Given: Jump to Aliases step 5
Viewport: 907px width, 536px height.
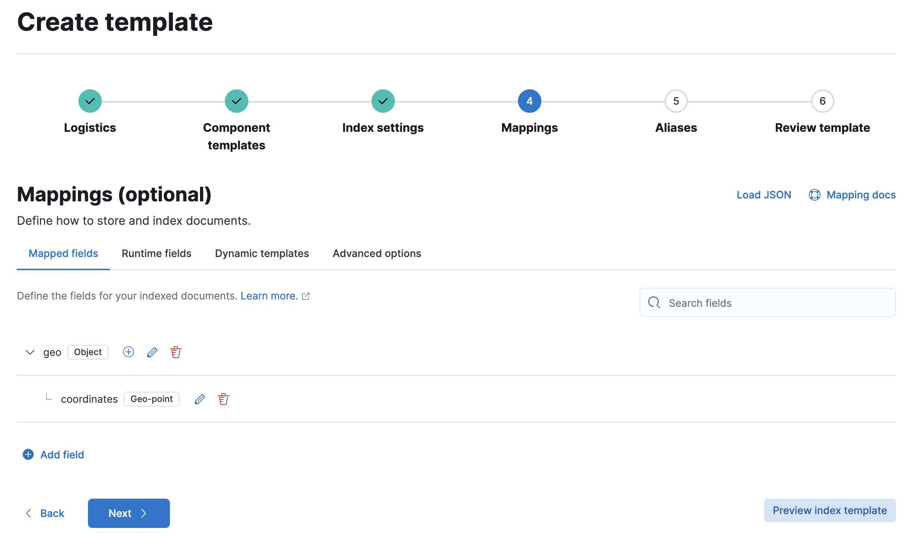Looking at the screenshot, I should [x=676, y=101].
